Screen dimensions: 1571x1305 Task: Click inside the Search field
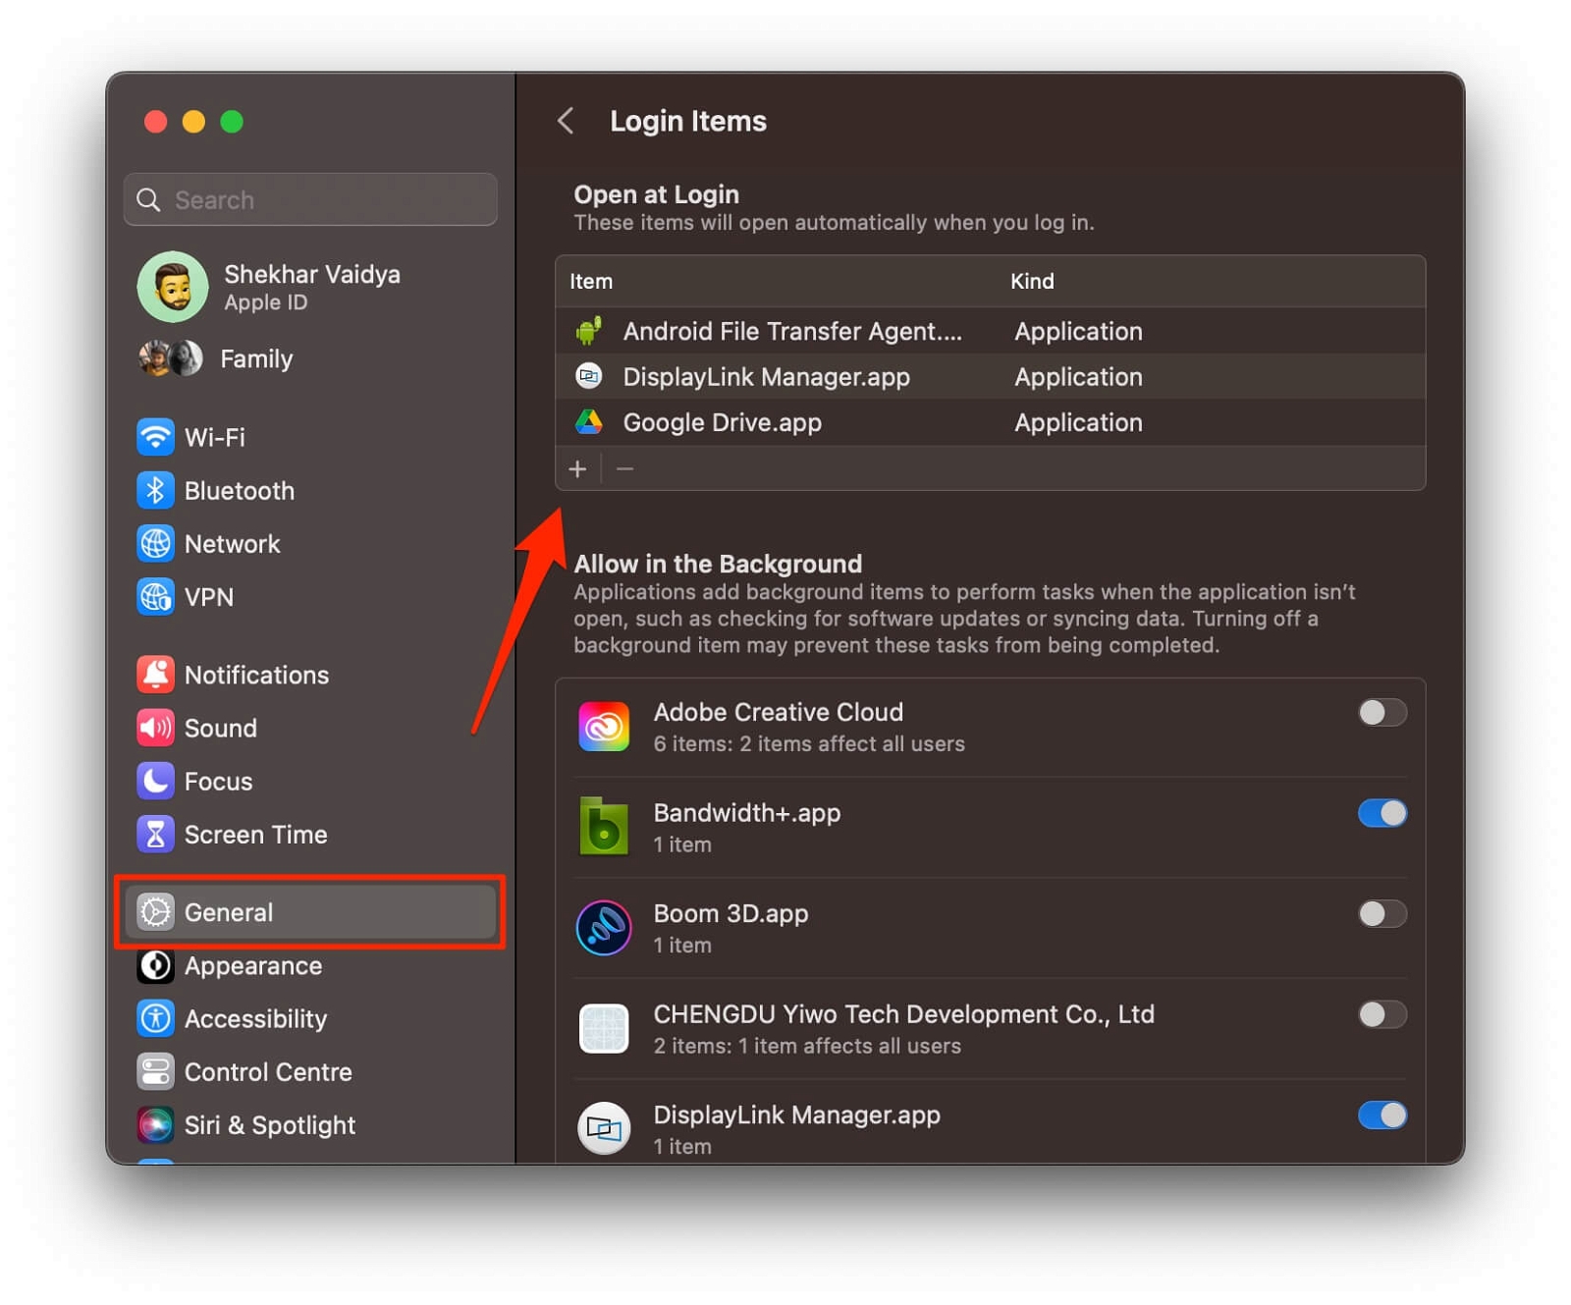[310, 199]
